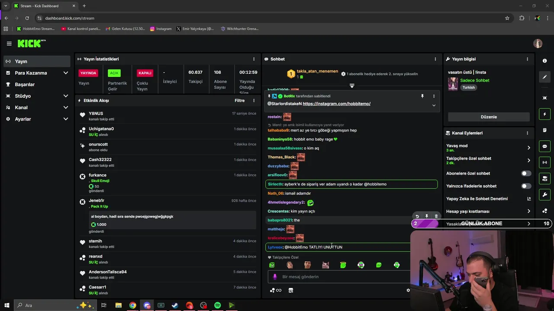This screenshot has height=311, width=554.
Task: Toggle the channel actions widget icon
Action: [x=544, y=178]
